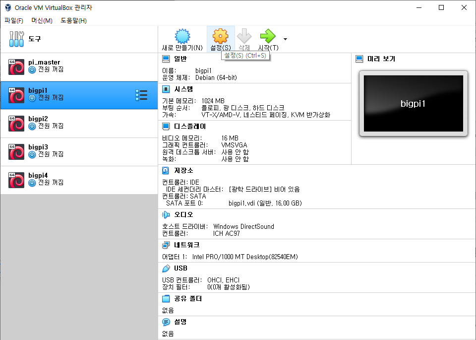Open 시스템 system section header
Screen dimensions: 476x340
tap(183, 89)
